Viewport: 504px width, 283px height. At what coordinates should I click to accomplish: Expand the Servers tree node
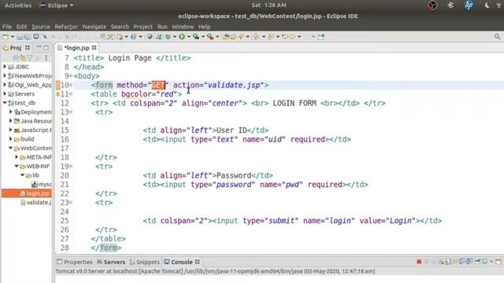[x=5, y=94]
